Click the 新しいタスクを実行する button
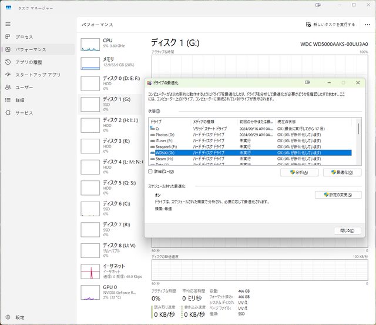The height and width of the screenshot is (325, 376). click(330, 24)
